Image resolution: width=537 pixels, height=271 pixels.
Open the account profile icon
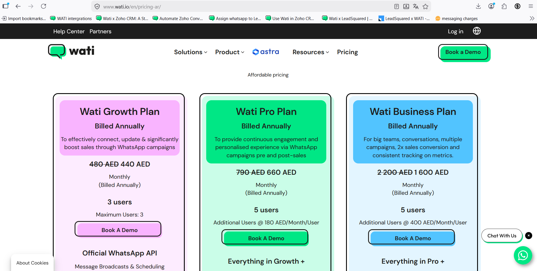(x=492, y=6)
